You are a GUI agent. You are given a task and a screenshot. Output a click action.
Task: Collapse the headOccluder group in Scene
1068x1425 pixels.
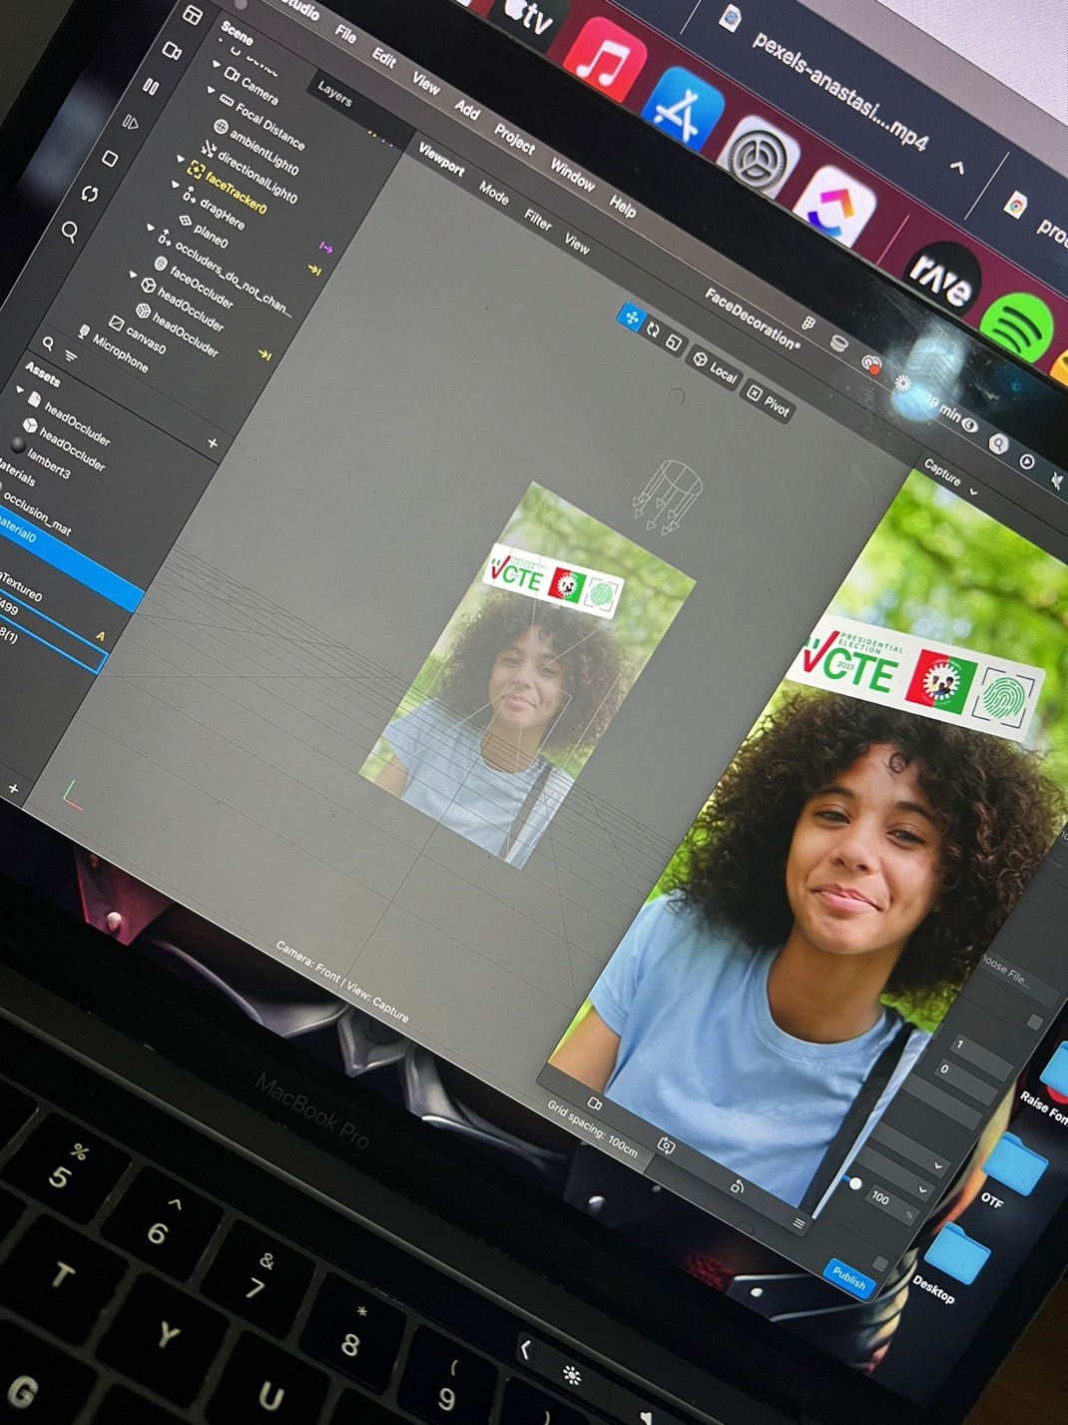click(133, 274)
